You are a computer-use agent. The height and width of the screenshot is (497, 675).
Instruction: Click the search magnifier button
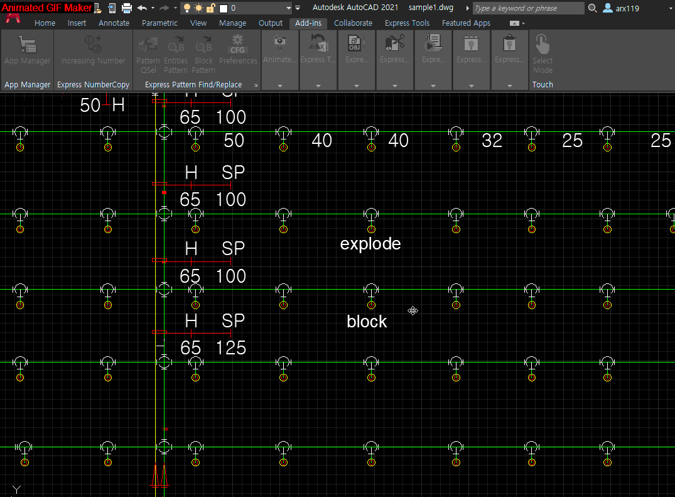pyautogui.click(x=593, y=8)
